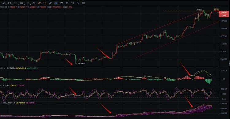Click the 80000.0 BOLL axis label
Screen dimensions: 230x119
224,104
